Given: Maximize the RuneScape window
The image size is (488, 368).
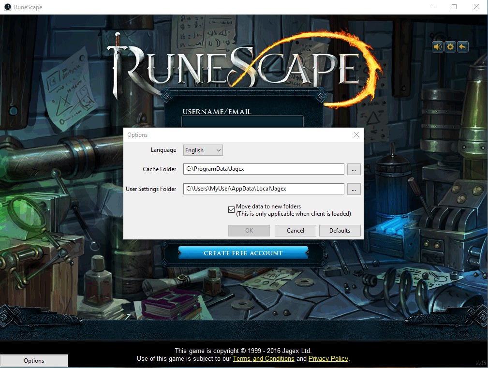Looking at the screenshot, I should [x=454, y=7].
